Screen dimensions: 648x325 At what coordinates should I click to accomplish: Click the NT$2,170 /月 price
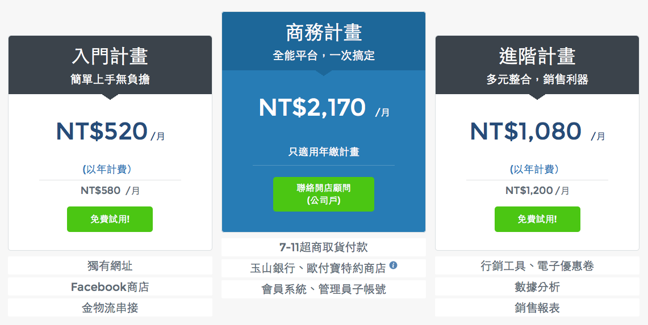324,108
